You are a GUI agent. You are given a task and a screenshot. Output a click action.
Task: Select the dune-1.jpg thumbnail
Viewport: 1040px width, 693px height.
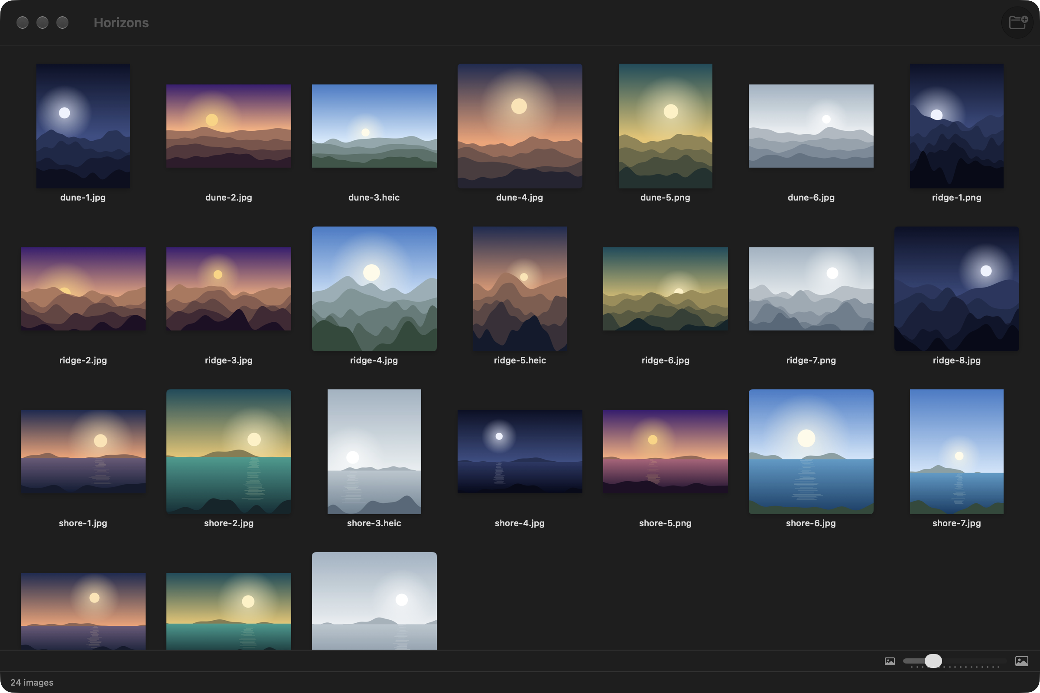(83, 126)
